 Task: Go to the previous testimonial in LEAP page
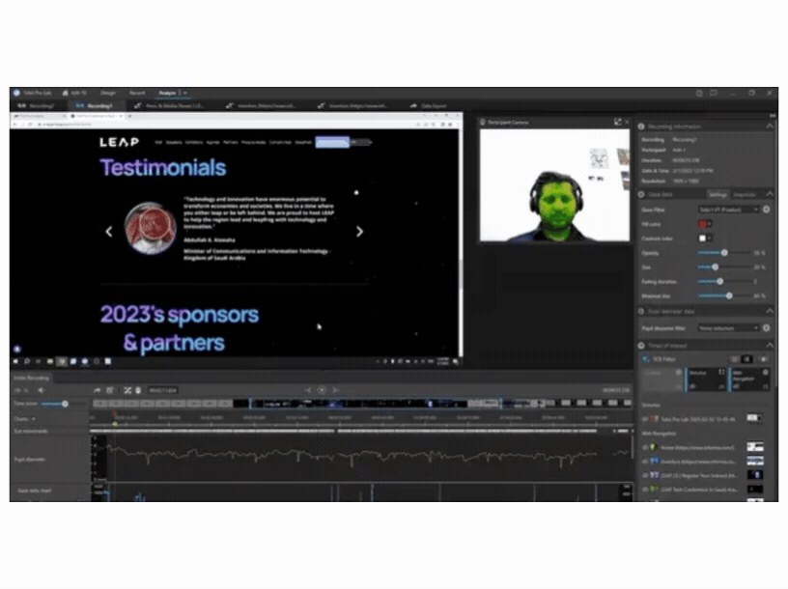click(109, 232)
